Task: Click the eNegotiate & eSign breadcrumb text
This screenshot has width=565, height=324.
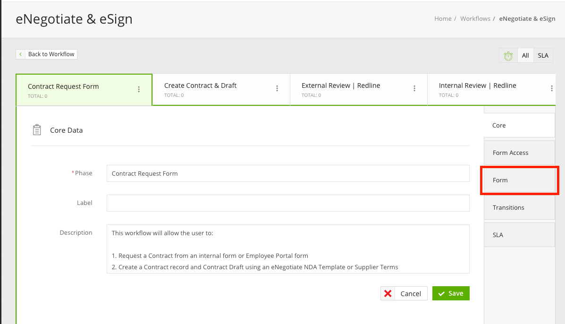Action: tap(527, 19)
